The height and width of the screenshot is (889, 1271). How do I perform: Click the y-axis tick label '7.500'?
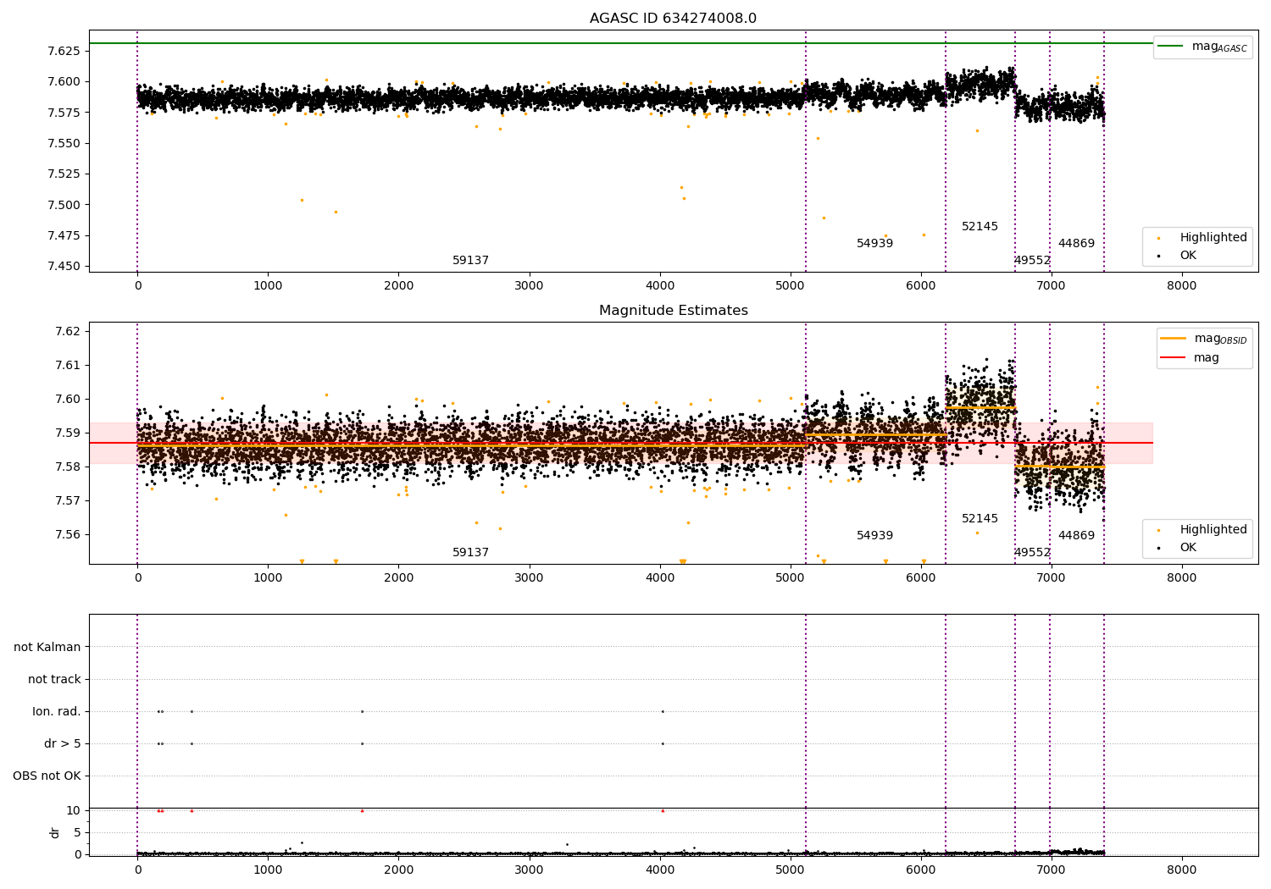[64, 205]
